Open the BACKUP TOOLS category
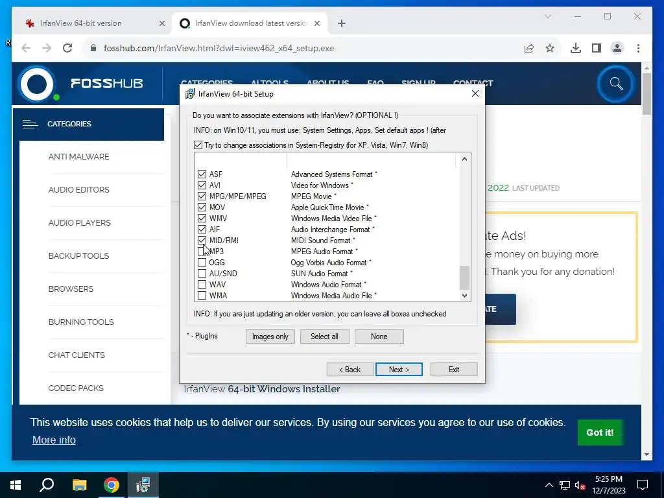 click(x=78, y=255)
